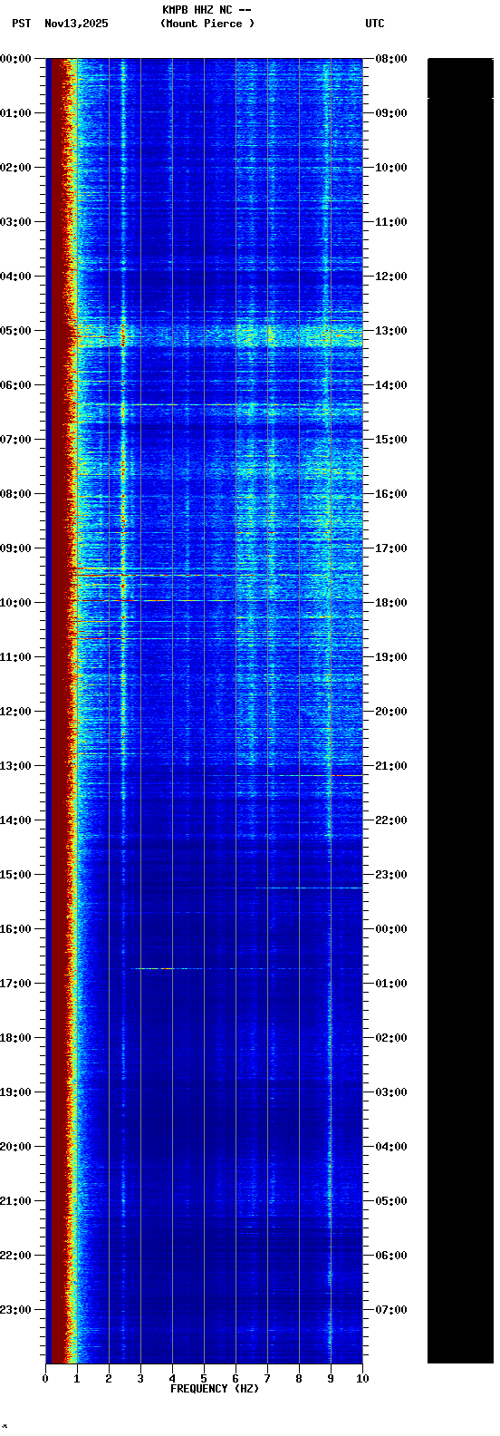
Task: Click the PST time label '12:00'
Action: (x=15, y=712)
